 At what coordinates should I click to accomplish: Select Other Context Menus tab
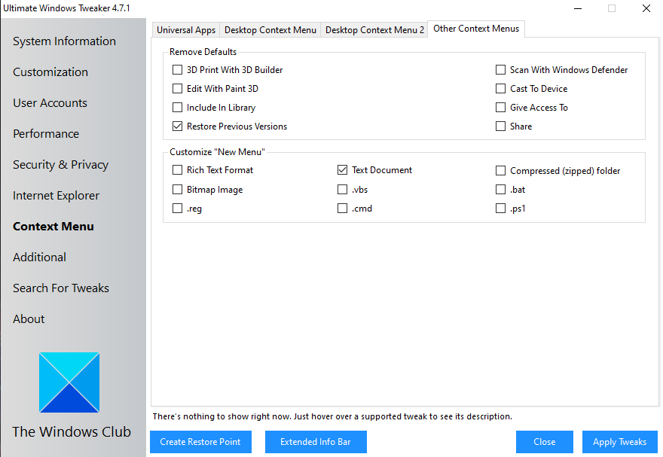coord(476,29)
